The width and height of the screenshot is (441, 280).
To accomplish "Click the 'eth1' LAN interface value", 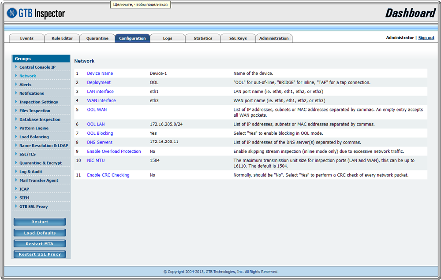I will click(154, 91).
